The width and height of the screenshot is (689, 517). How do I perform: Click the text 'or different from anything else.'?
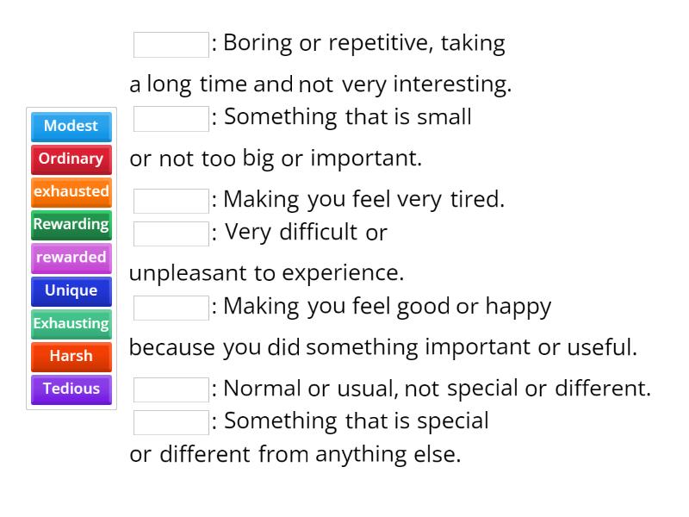pos(295,454)
